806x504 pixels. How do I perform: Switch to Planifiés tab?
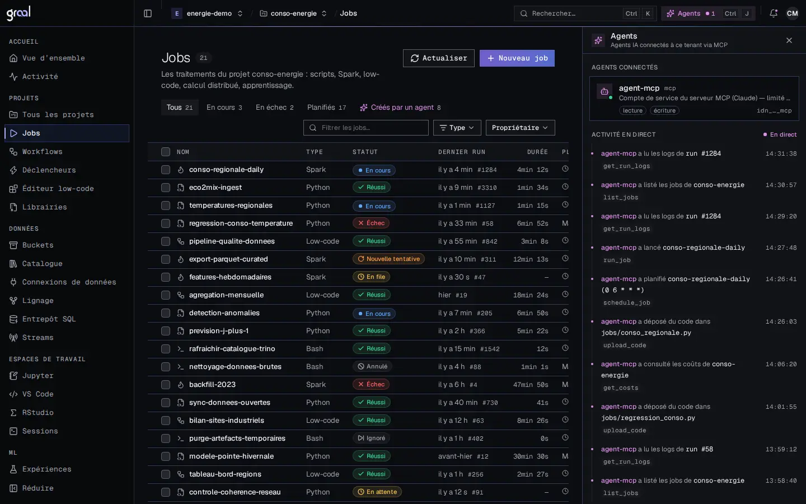click(327, 108)
